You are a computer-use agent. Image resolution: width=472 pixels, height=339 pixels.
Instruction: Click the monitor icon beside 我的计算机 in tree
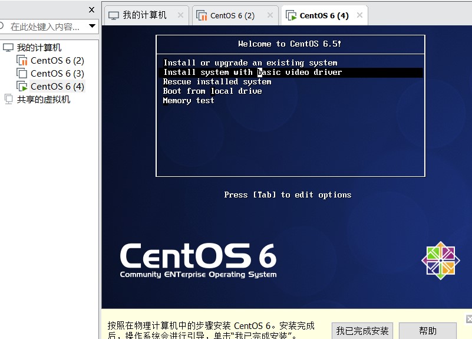(x=8, y=48)
